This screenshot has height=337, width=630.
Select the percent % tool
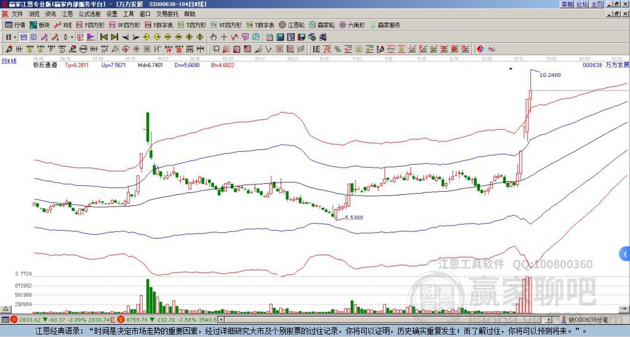point(337,49)
